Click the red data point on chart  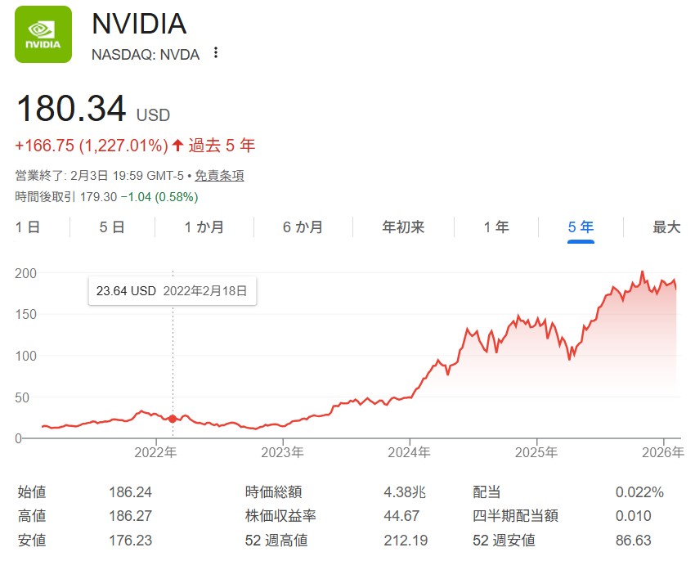click(173, 419)
